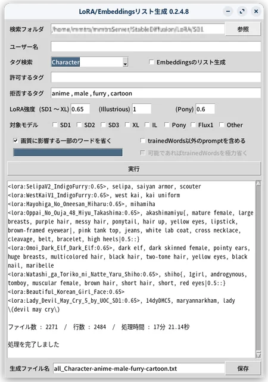Close the LoRA/Embeddings window
The image size is (268, 382).
[x=256, y=11]
